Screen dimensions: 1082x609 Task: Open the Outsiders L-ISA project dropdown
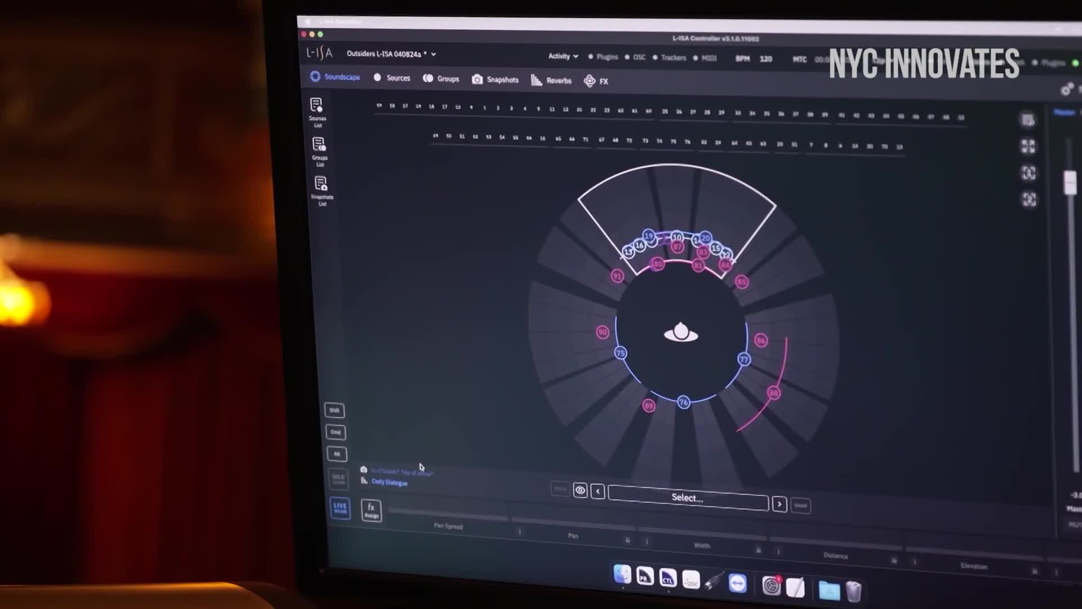(391, 54)
